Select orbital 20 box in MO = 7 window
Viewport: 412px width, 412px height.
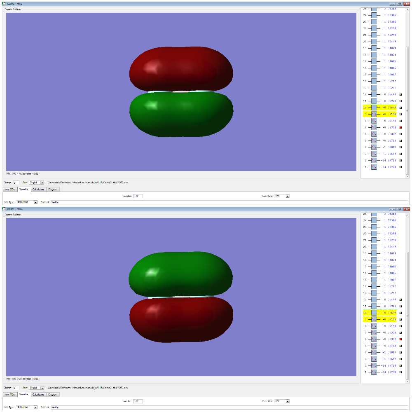pos(374,42)
